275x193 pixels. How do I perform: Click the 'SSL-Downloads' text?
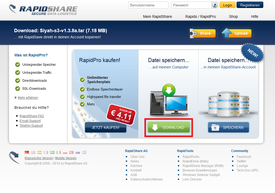(34, 88)
